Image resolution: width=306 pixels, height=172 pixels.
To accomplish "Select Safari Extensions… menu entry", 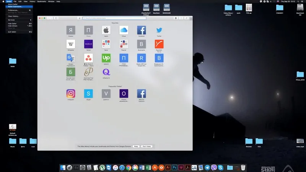I will click(x=15, y=6).
